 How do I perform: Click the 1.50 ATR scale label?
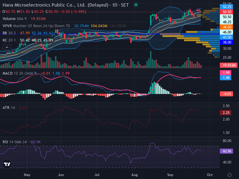226,133
